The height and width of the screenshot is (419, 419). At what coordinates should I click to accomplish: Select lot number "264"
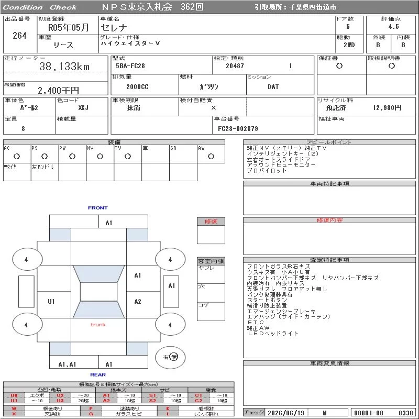pos(19,35)
